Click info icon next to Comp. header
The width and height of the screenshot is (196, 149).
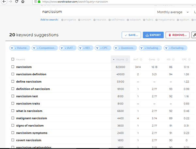[x=158, y=59]
